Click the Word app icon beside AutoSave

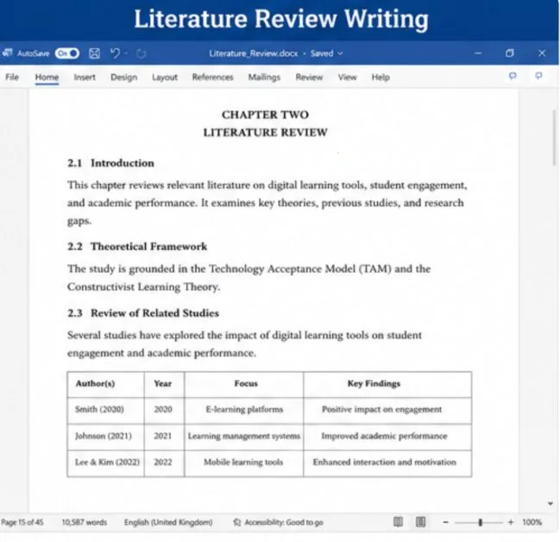pos(7,53)
